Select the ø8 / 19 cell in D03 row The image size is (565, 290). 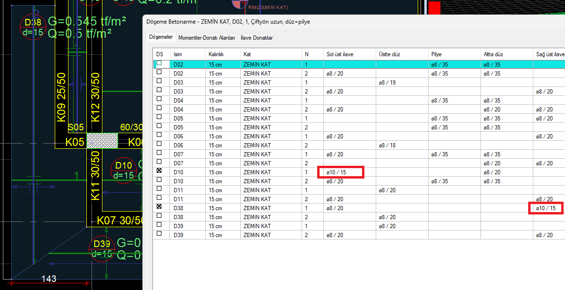click(402, 83)
